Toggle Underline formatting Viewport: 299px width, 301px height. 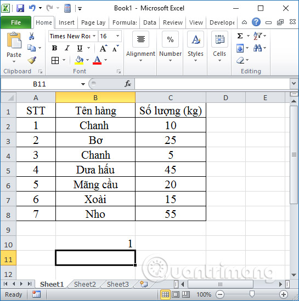pyautogui.click(x=80, y=48)
